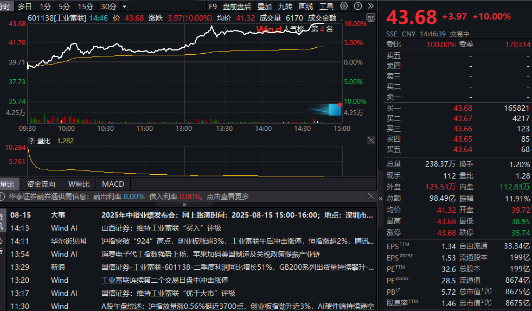Open the 工具 tools menu
Viewport: 532px width, 311px height.
click(x=326, y=7)
